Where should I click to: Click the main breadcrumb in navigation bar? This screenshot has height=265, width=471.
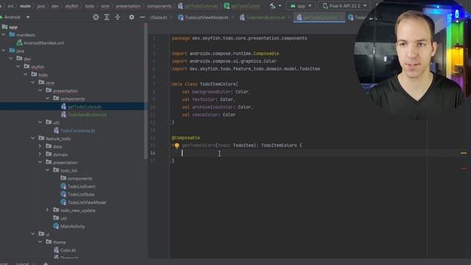click(25, 6)
